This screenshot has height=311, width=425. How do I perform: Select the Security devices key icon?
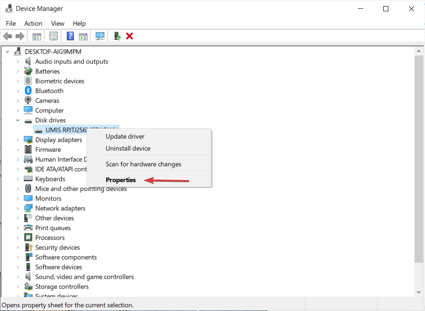pos(28,247)
